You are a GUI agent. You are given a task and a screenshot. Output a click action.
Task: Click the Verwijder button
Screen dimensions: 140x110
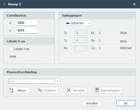pos(76,90)
